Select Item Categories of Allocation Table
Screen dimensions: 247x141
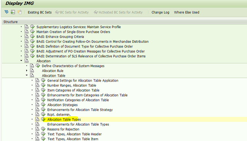[x=73, y=90]
